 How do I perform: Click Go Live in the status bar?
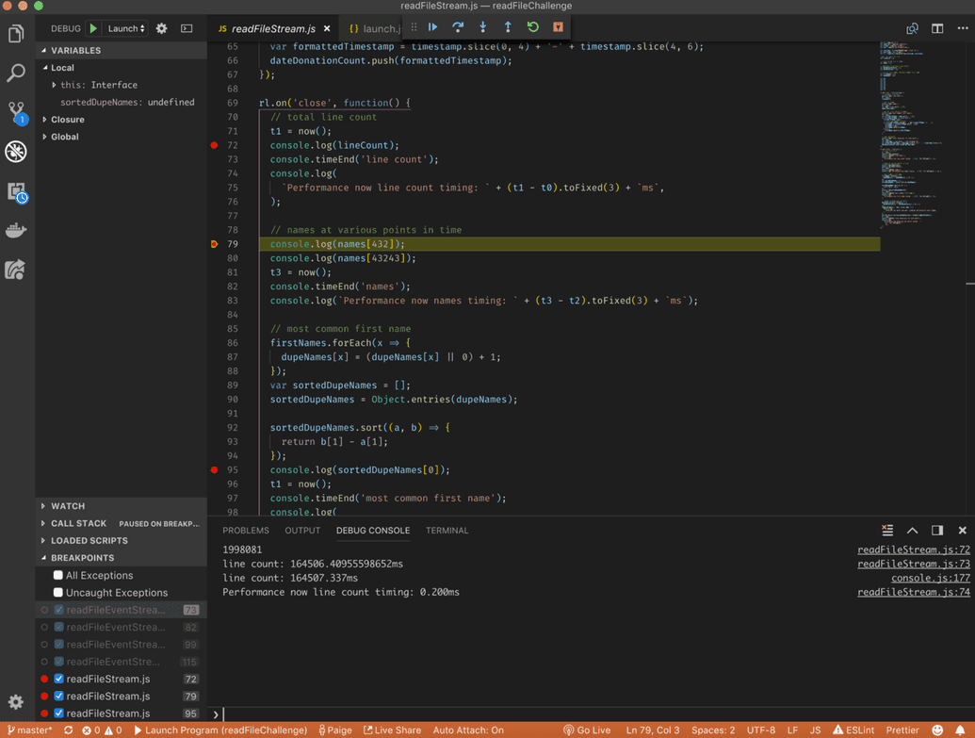pos(587,729)
